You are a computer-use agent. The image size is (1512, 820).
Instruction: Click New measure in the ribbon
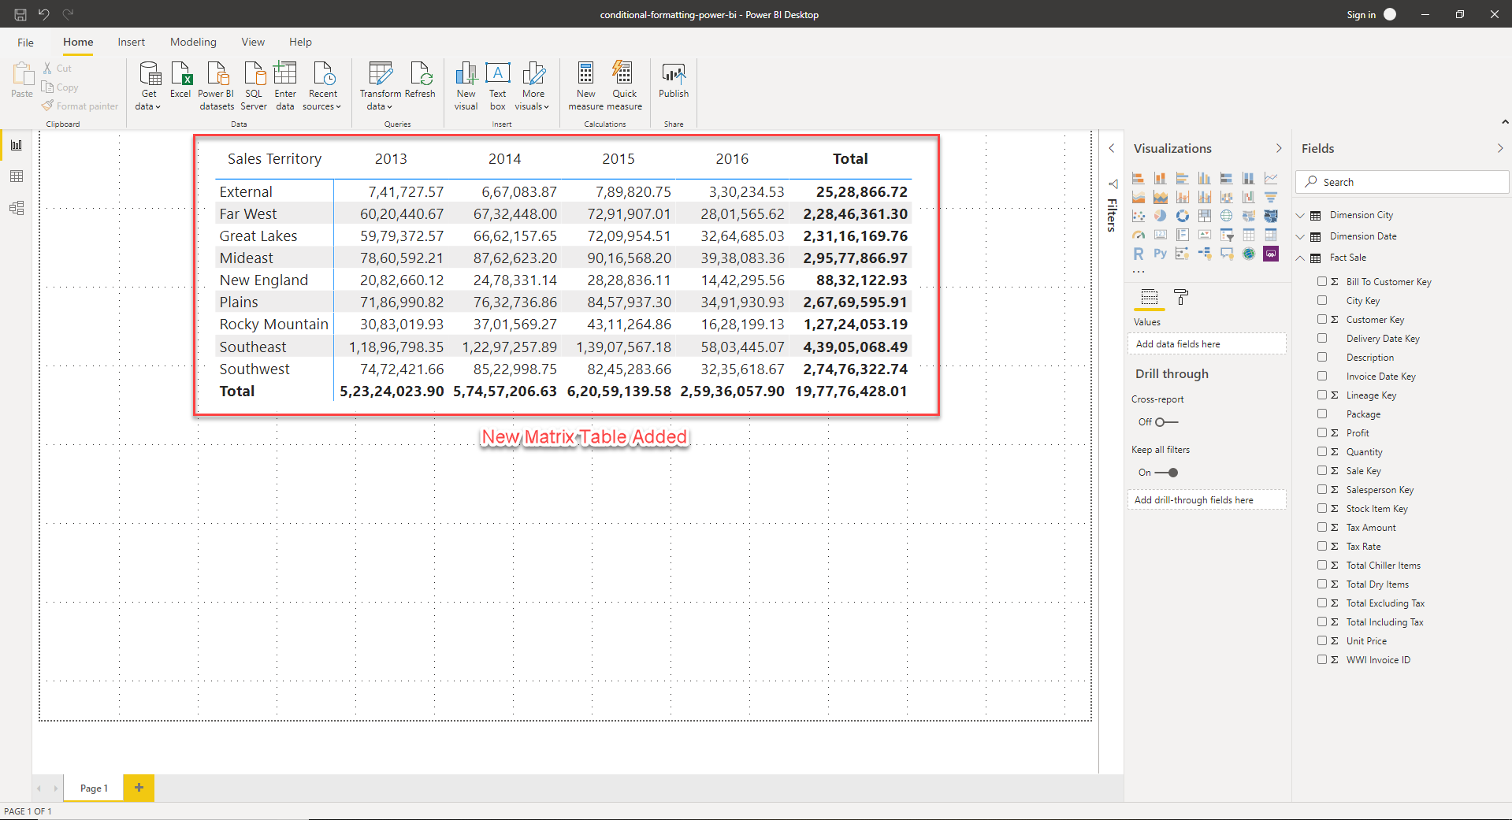coord(585,85)
